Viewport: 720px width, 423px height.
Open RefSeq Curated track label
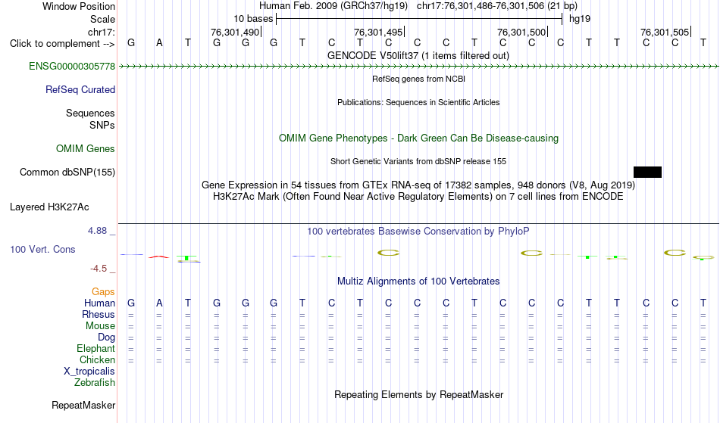[x=80, y=90]
